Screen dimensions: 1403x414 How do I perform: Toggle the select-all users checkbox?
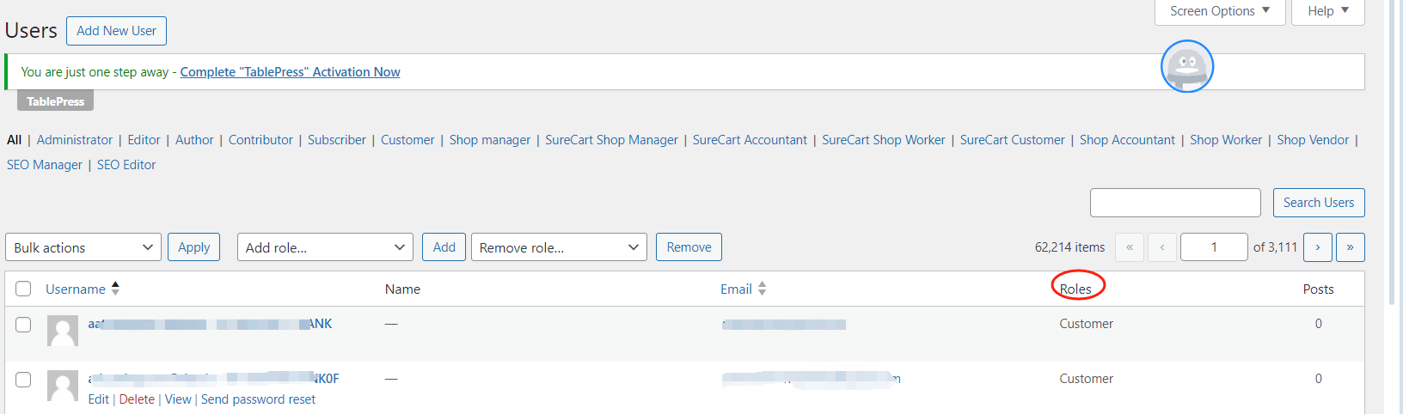pyautogui.click(x=23, y=289)
